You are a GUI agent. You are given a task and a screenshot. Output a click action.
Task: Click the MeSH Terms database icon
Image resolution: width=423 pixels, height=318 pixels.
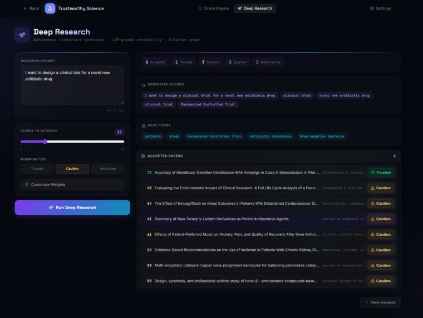(x=144, y=126)
